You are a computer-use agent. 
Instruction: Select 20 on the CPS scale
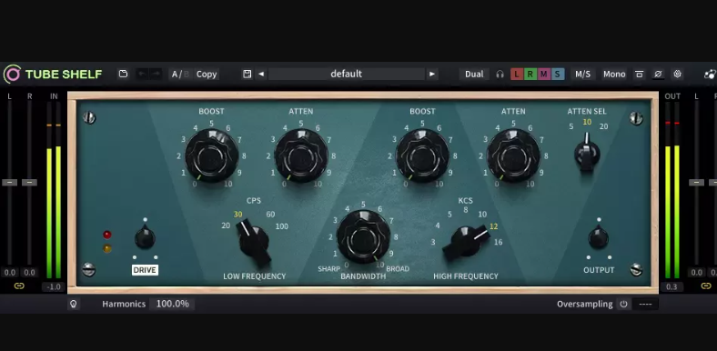(x=226, y=226)
